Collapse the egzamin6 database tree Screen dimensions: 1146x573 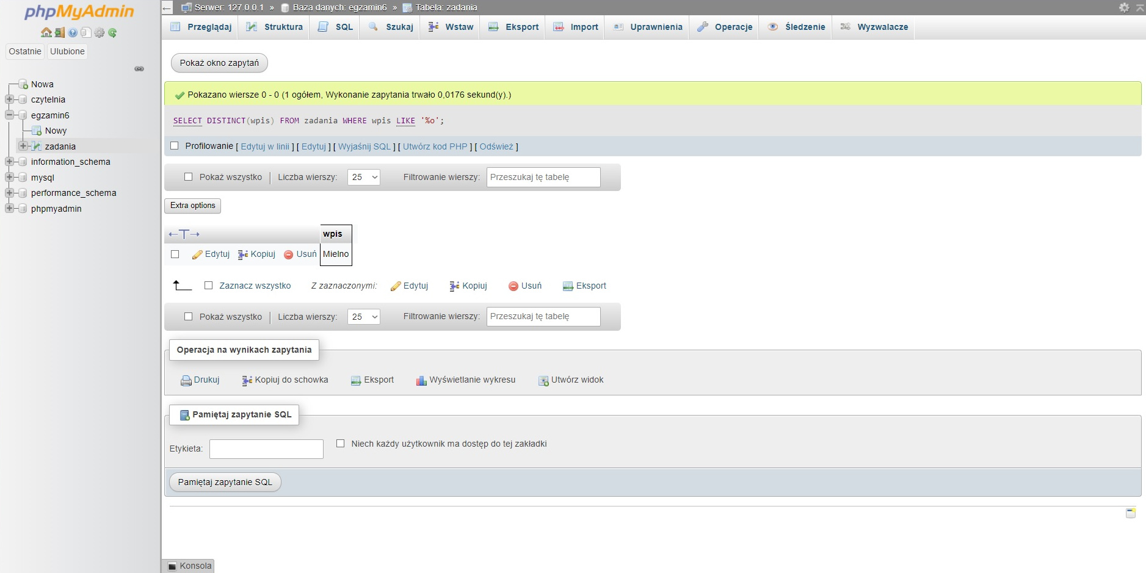(9, 115)
